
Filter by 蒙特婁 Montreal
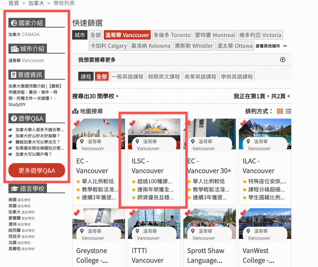(215, 35)
